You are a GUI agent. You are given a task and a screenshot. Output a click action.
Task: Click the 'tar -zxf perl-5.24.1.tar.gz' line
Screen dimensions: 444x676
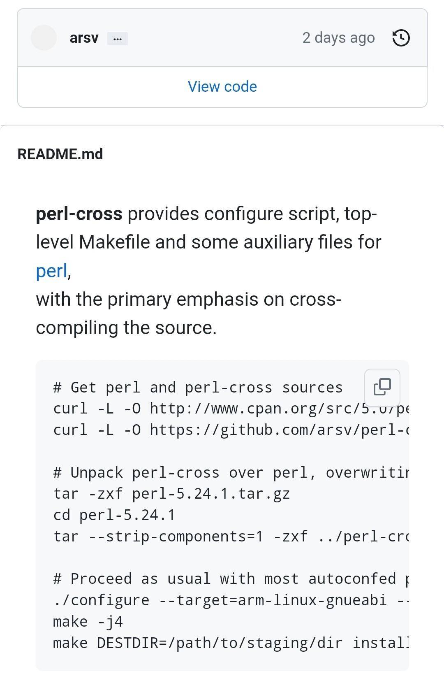pos(171,494)
